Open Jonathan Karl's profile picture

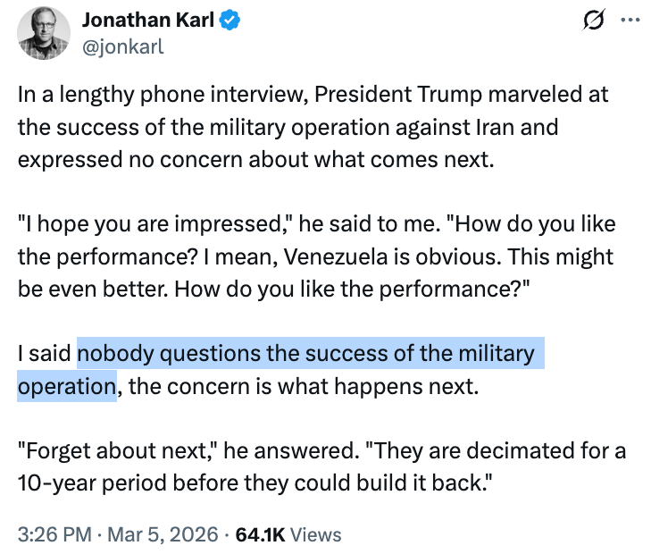pyautogui.click(x=41, y=33)
